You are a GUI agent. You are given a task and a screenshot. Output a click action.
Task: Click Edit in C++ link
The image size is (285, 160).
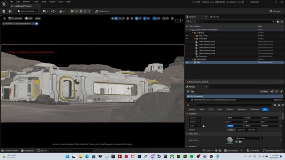278,100
